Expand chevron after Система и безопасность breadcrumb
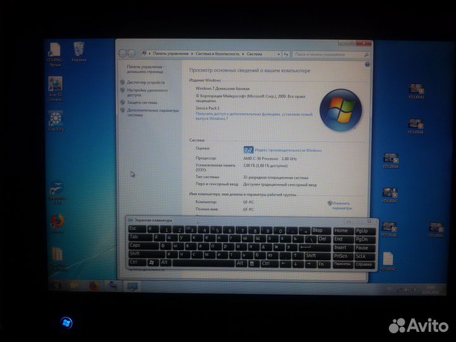The image size is (456, 342). 243,54
